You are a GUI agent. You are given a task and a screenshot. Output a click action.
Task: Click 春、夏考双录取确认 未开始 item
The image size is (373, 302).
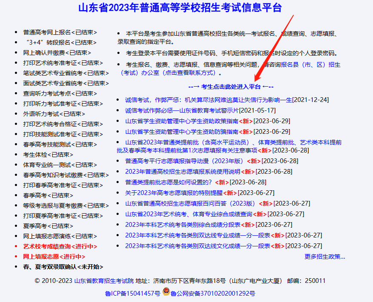[63, 267]
